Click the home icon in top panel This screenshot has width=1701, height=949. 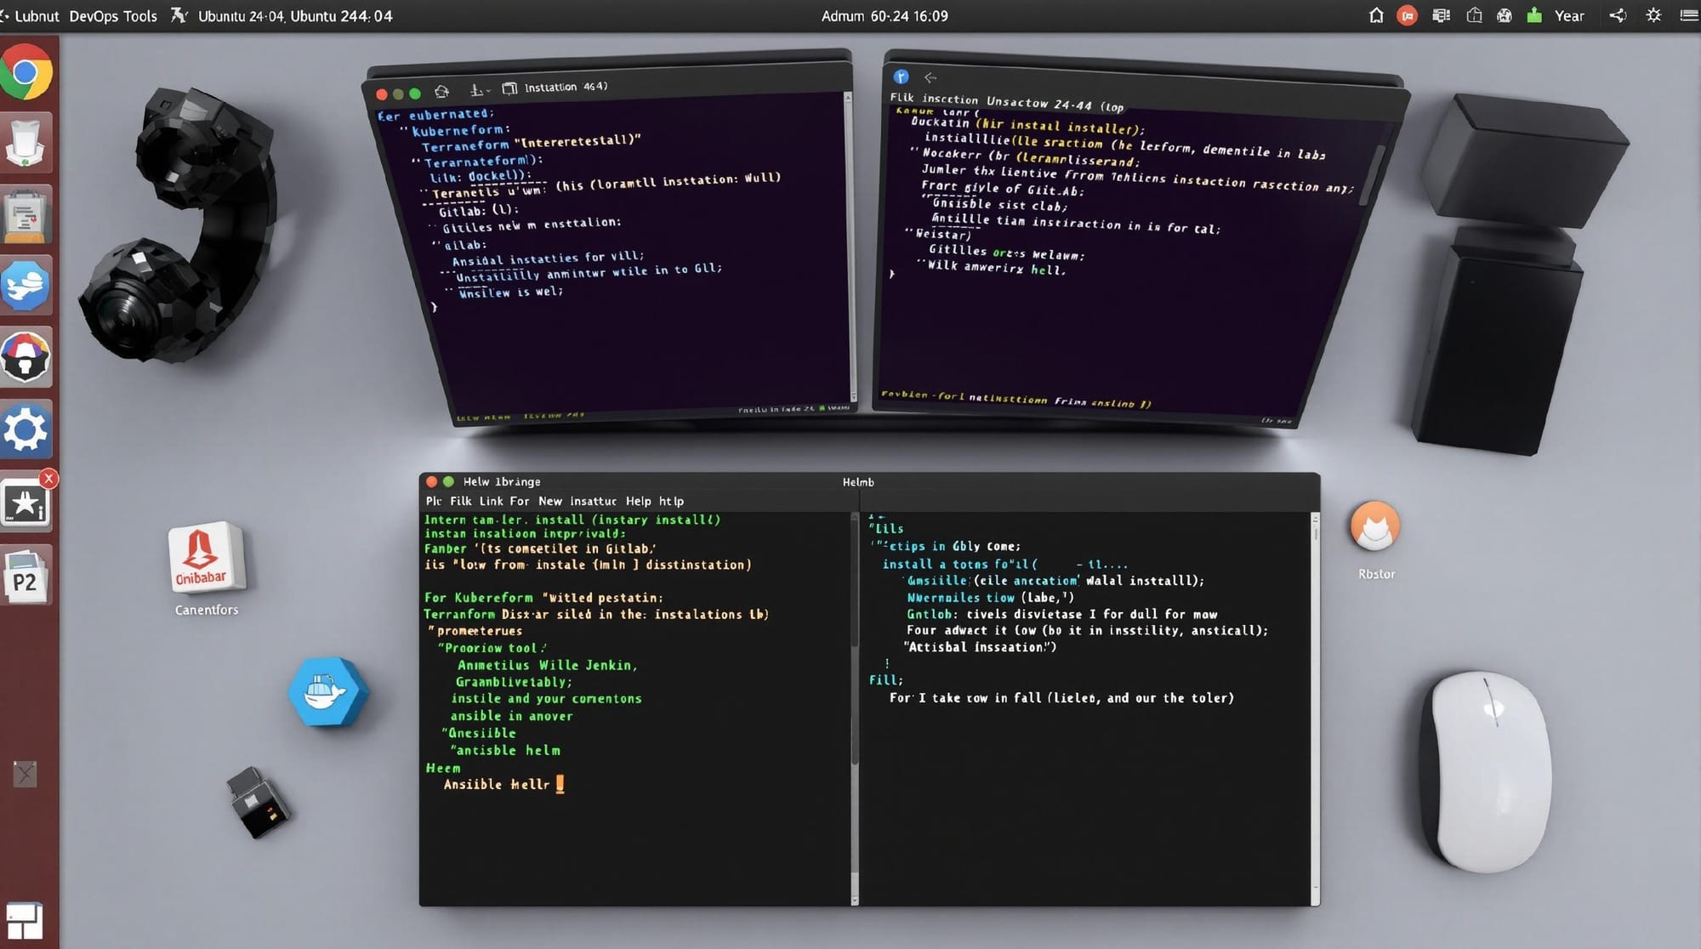tap(1376, 15)
